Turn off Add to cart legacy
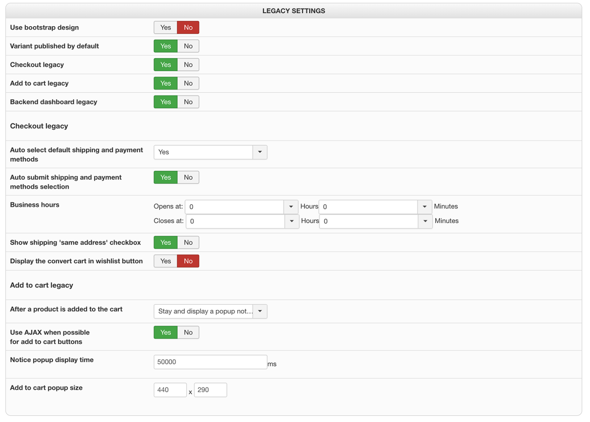Image resolution: width=590 pixels, height=422 pixels. [x=188, y=83]
